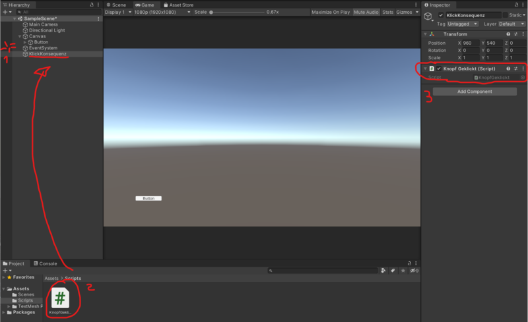Switch to the Scene tab
Viewport: 528px width, 322px height.
(x=116, y=5)
